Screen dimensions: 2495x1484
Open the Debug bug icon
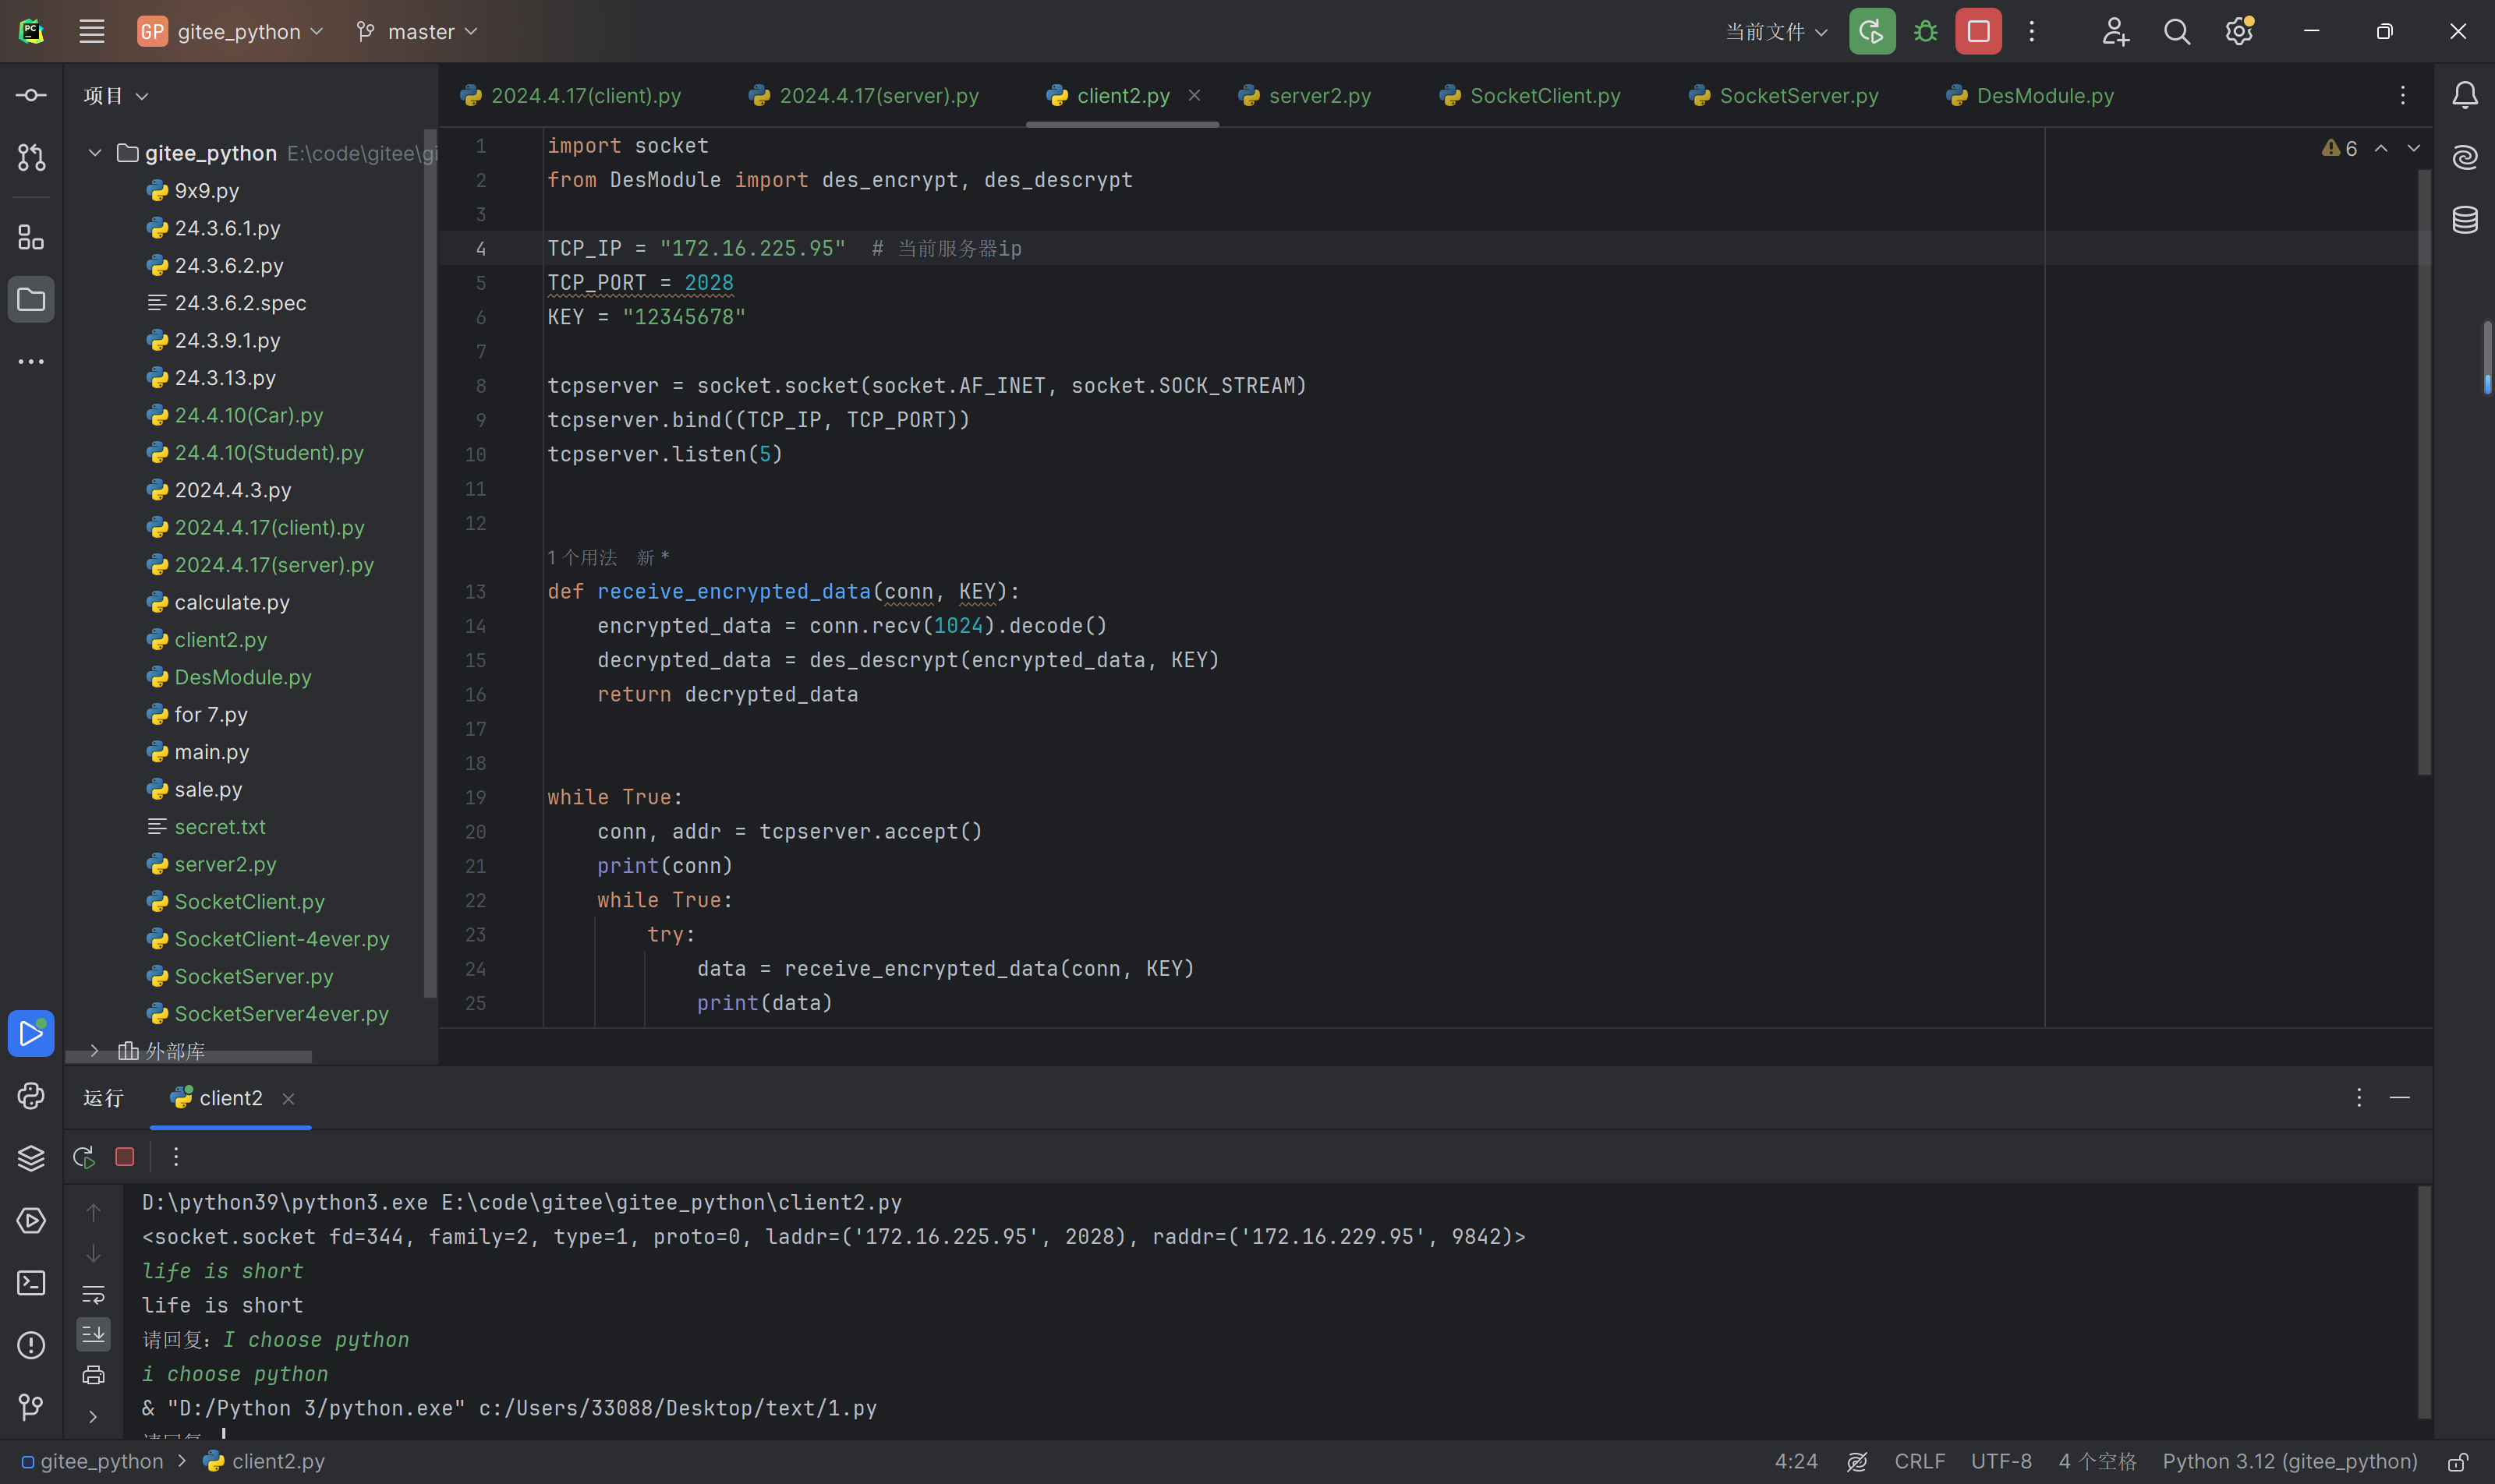click(x=1925, y=32)
